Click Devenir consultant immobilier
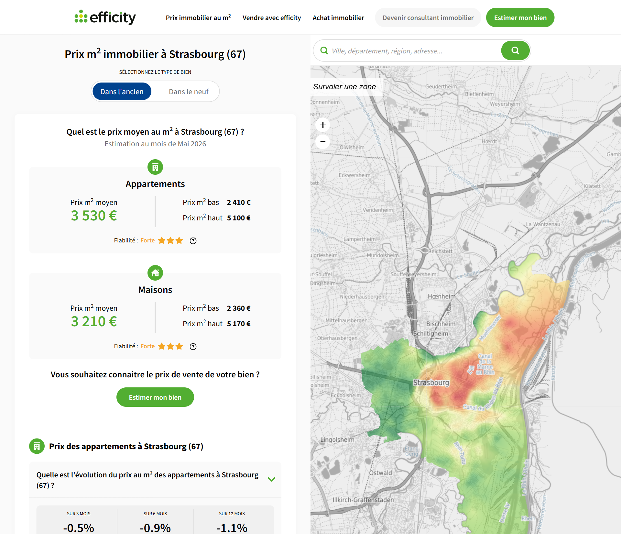 coord(428,18)
